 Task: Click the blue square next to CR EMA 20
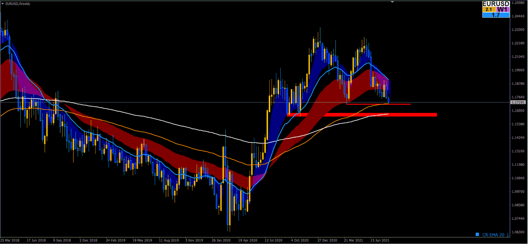(x=478, y=234)
